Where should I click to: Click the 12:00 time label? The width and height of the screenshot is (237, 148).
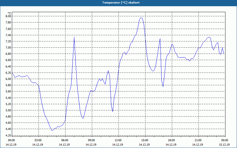point(118,140)
